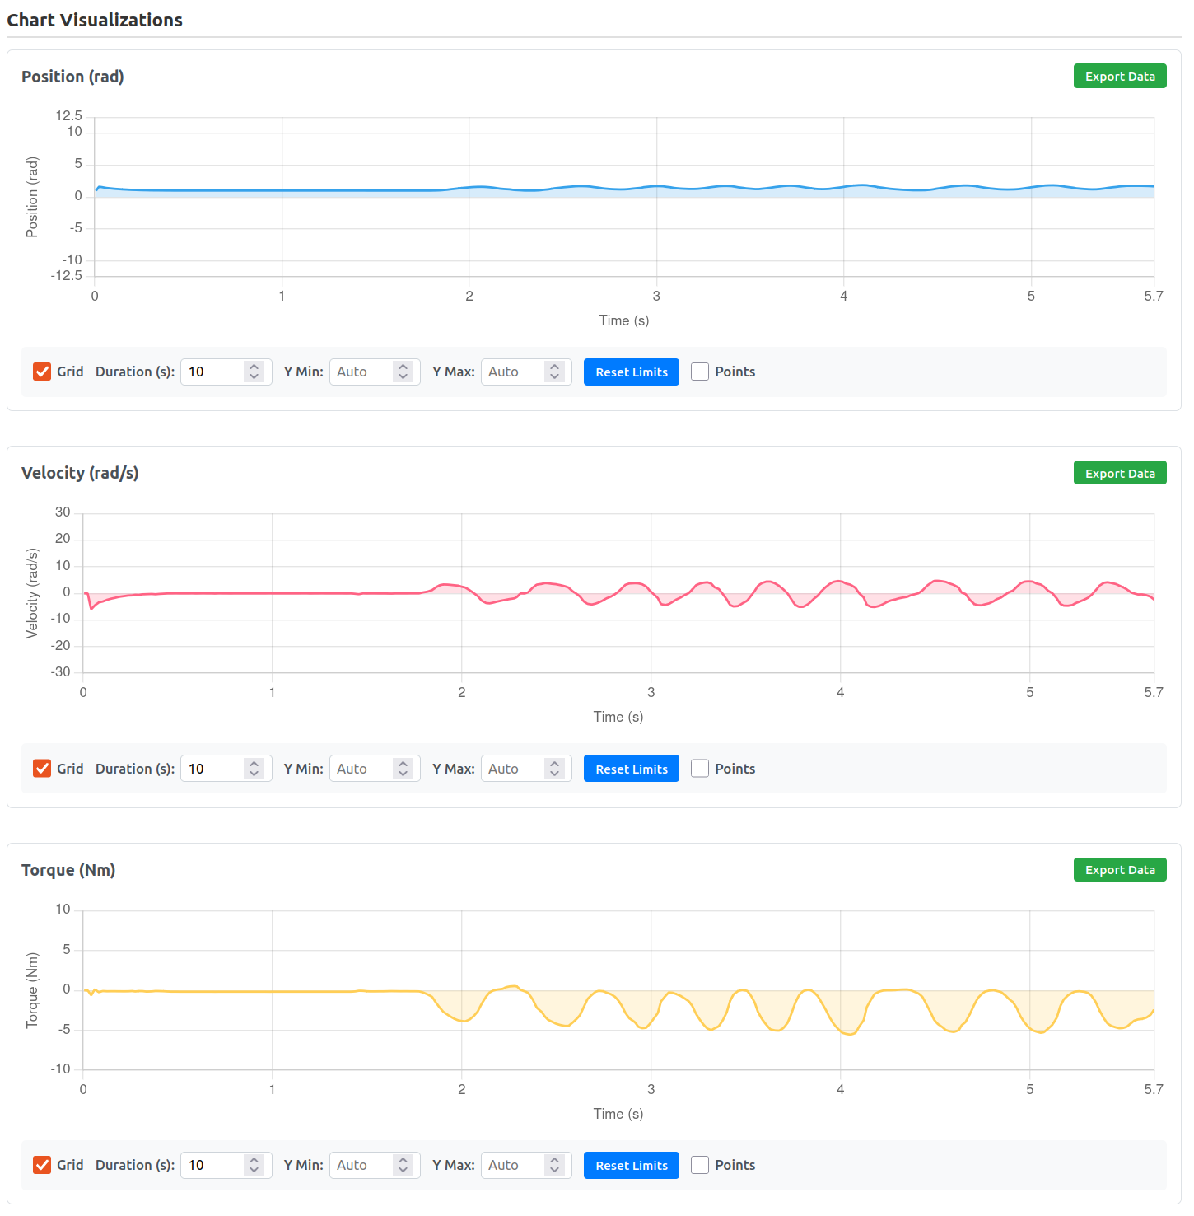
Task: Click Reset Limits on the Torque chart
Action: click(631, 1165)
